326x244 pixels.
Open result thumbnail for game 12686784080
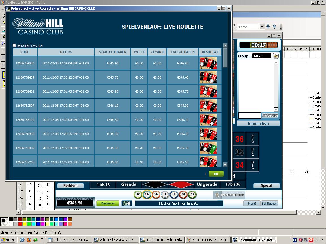tap(208, 63)
